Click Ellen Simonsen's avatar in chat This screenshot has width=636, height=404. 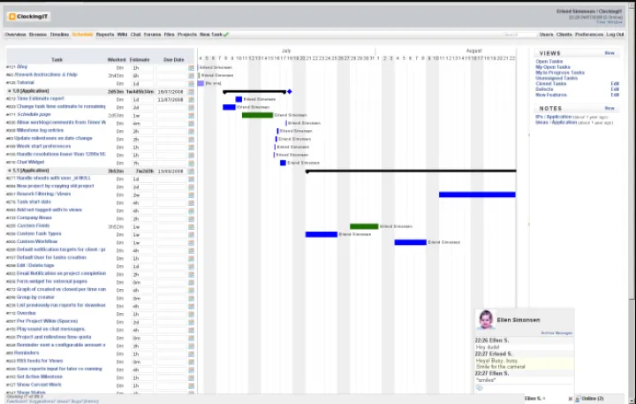485,320
